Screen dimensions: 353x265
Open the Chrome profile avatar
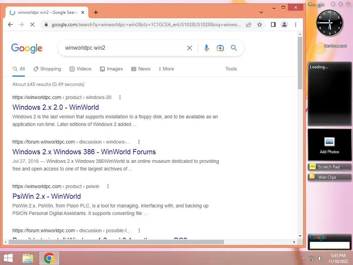click(x=284, y=24)
